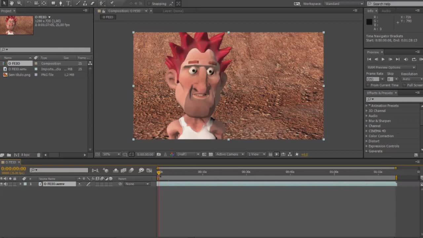The image size is (423, 238).
Task: Toggle video eye for O FEIO.wmv layer
Action: pos(2,184)
